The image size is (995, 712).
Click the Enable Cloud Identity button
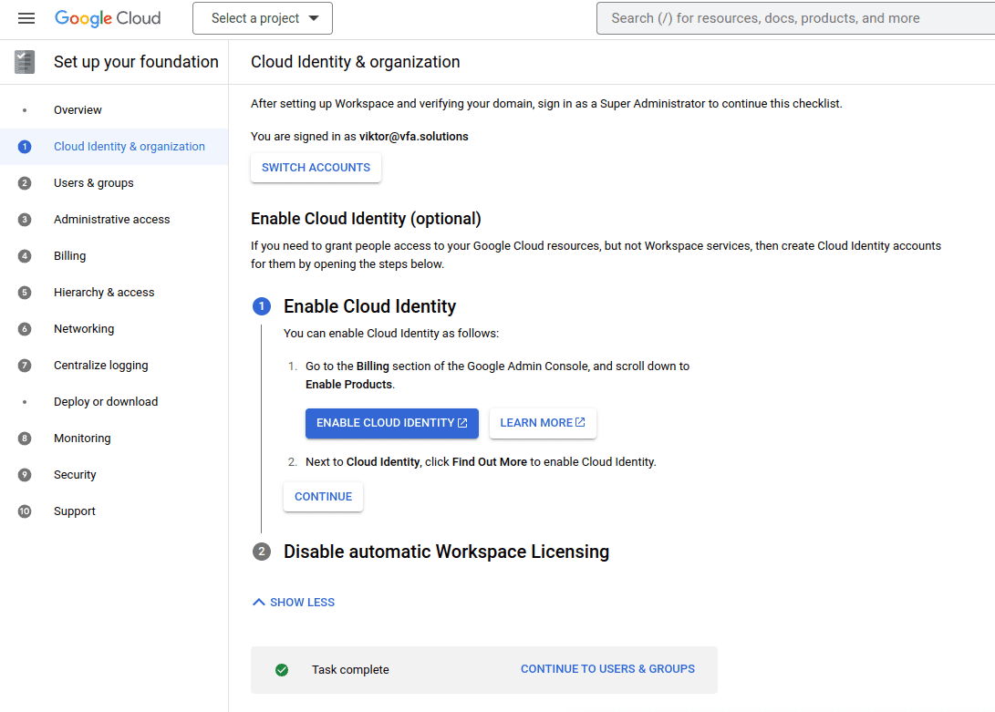pos(391,423)
